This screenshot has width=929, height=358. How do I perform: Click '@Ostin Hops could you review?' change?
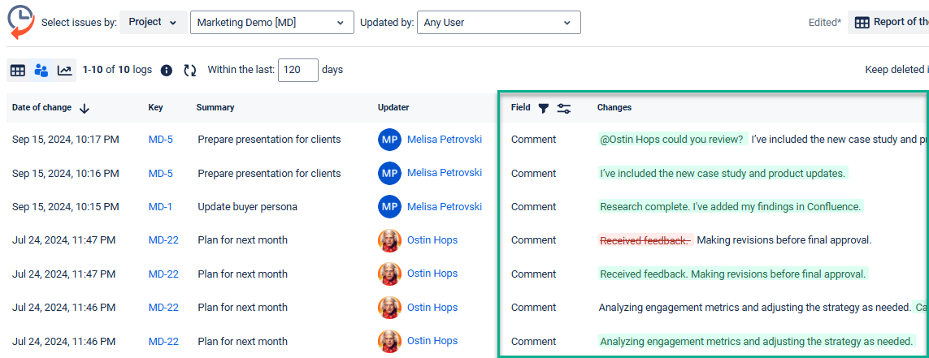pos(672,140)
